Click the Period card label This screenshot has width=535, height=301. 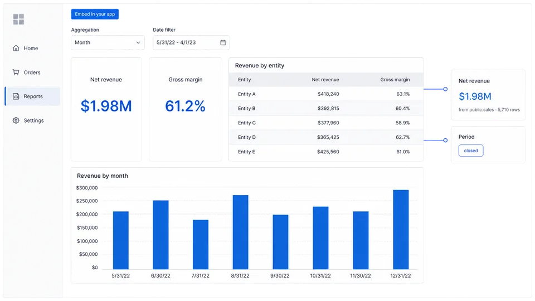[466, 137]
